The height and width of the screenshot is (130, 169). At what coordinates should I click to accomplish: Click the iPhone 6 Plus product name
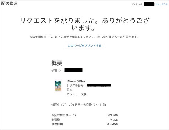(76, 81)
